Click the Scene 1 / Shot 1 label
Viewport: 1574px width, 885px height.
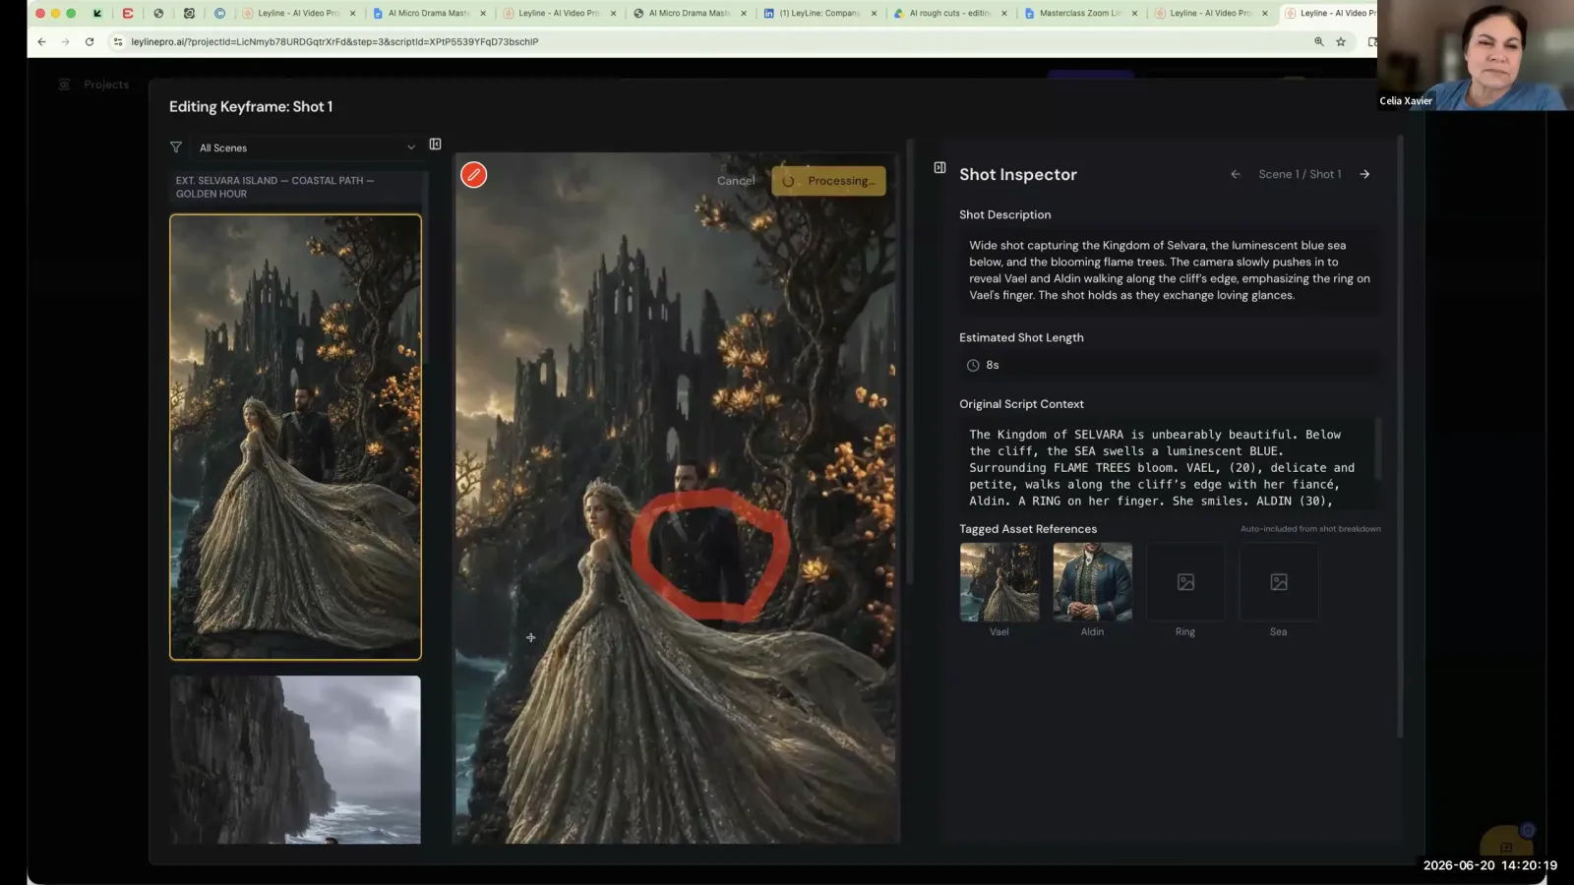click(1300, 174)
